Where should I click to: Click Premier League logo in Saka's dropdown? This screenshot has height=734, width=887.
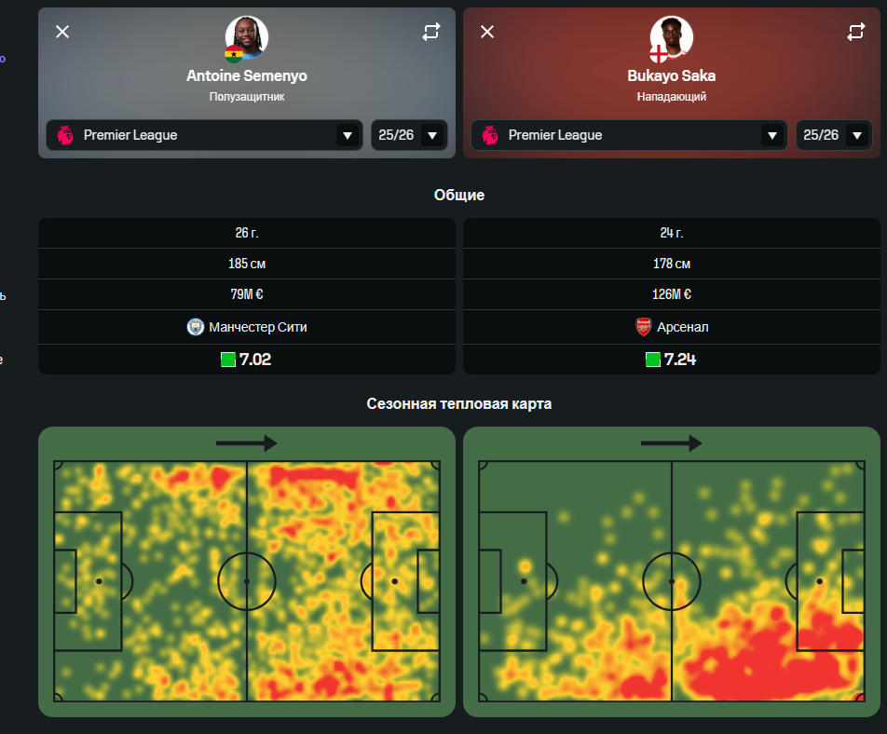(x=490, y=135)
